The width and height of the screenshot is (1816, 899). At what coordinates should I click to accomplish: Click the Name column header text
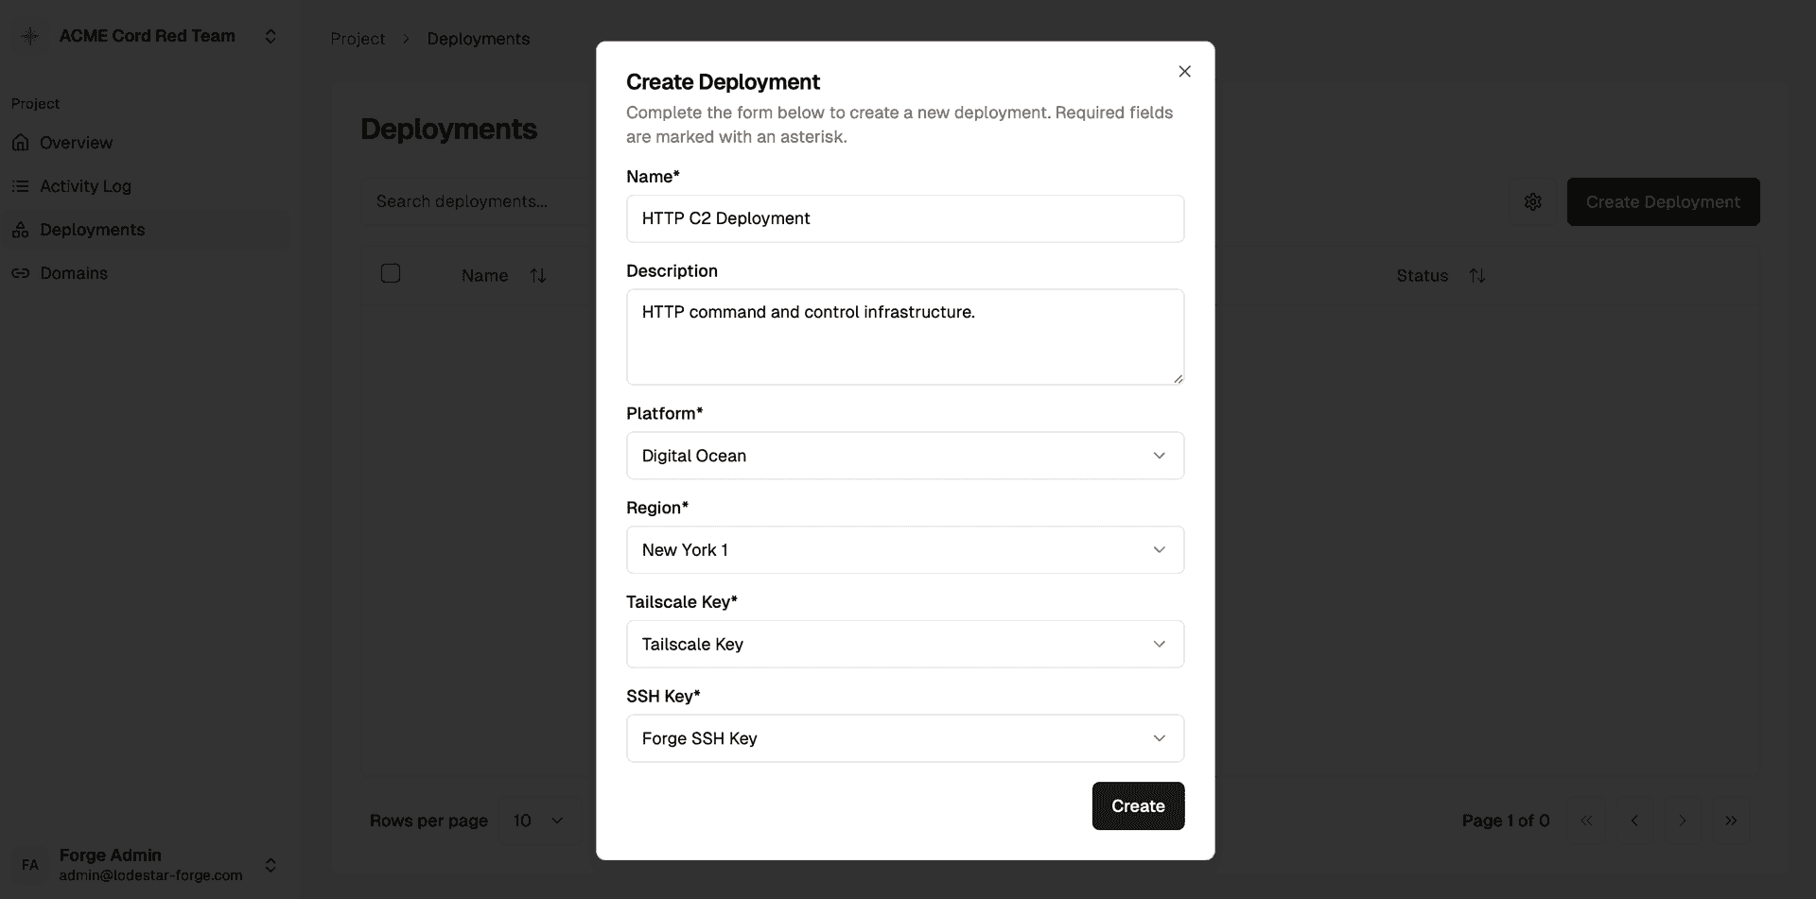point(484,275)
